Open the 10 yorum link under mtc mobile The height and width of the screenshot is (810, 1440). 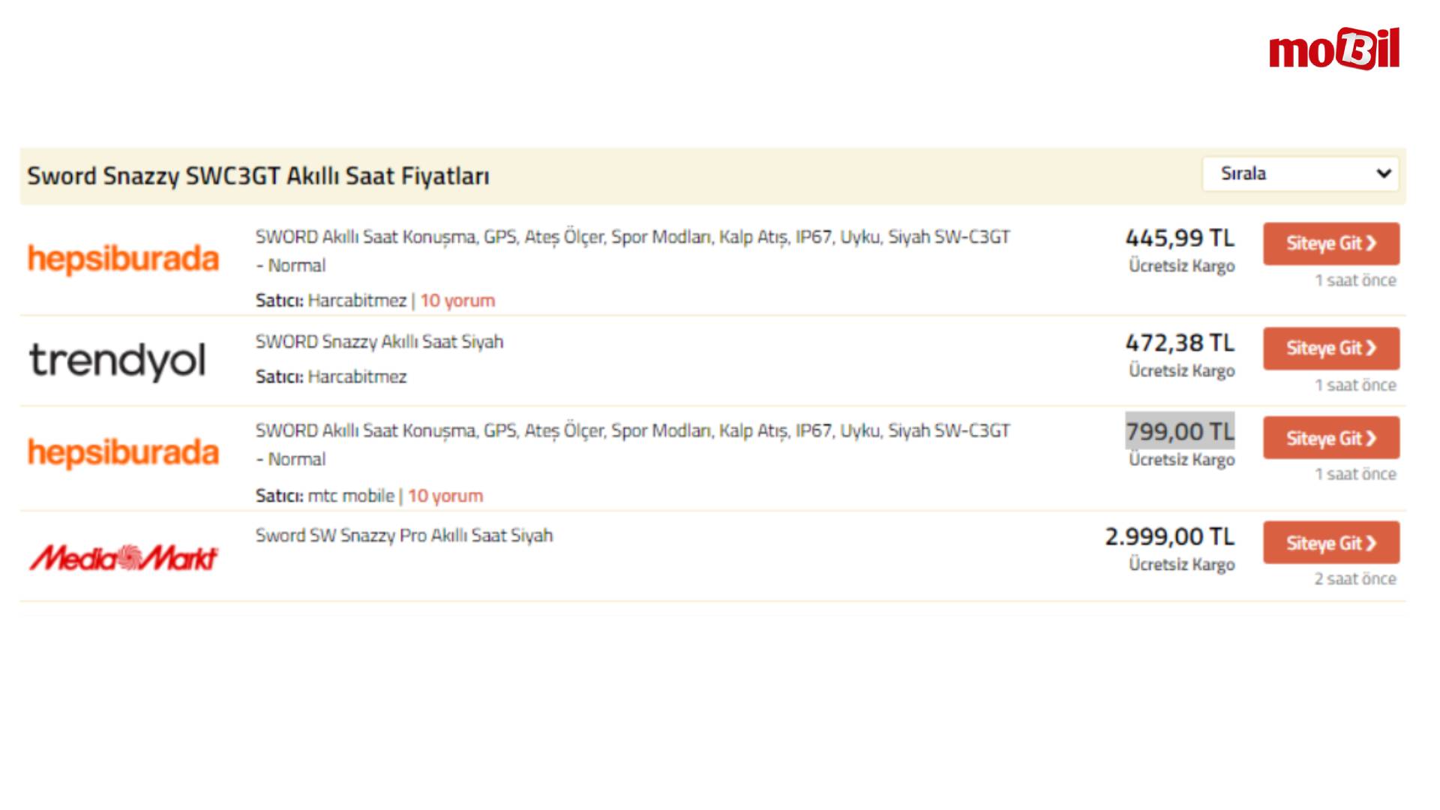pyautogui.click(x=445, y=496)
